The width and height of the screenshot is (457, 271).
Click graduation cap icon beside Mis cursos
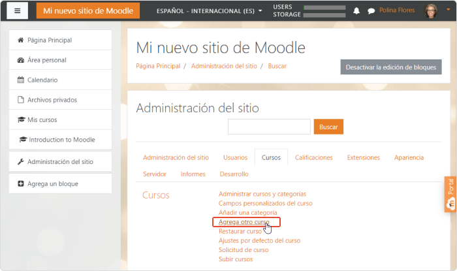coord(20,120)
